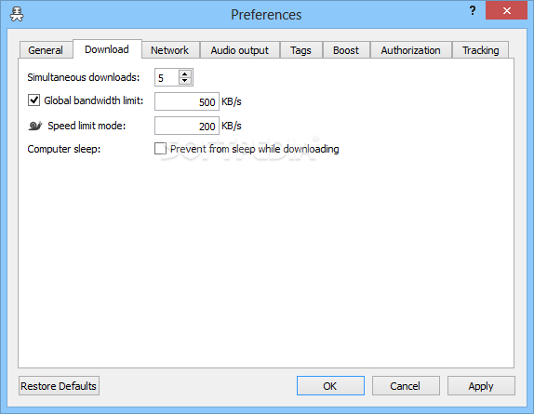Click the Cancel button
This screenshot has width=534, height=414.
[406, 386]
